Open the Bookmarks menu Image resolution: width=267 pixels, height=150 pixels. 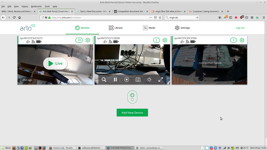point(36,6)
